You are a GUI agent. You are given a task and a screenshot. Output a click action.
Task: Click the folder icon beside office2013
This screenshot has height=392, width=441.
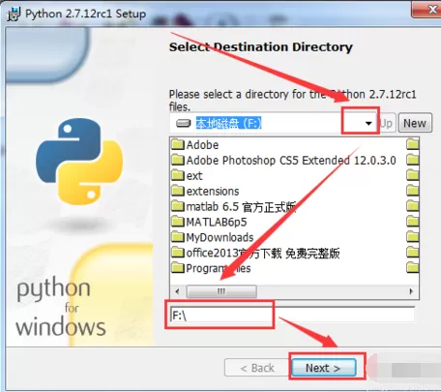tap(178, 253)
